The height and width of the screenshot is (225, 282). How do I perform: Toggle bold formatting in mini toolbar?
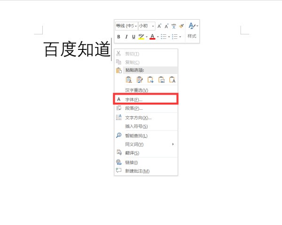point(119,37)
